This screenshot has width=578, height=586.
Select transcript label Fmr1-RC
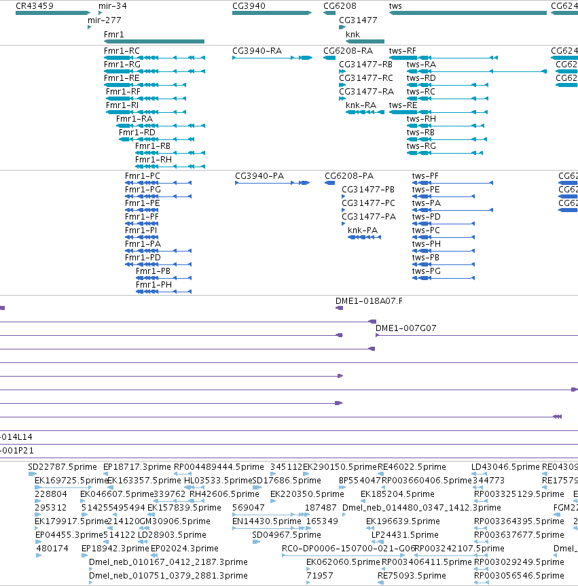coord(122,51)
